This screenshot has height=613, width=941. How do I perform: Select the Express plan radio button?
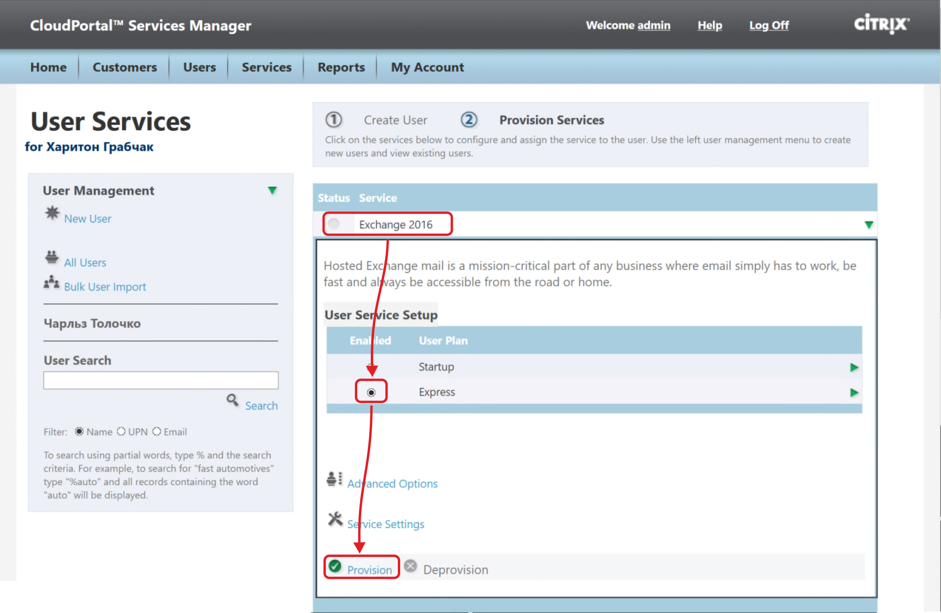pos(371,392)
